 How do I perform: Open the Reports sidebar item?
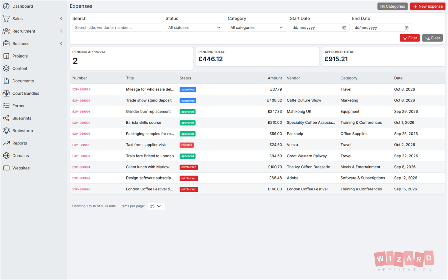[x=20, y=143]
